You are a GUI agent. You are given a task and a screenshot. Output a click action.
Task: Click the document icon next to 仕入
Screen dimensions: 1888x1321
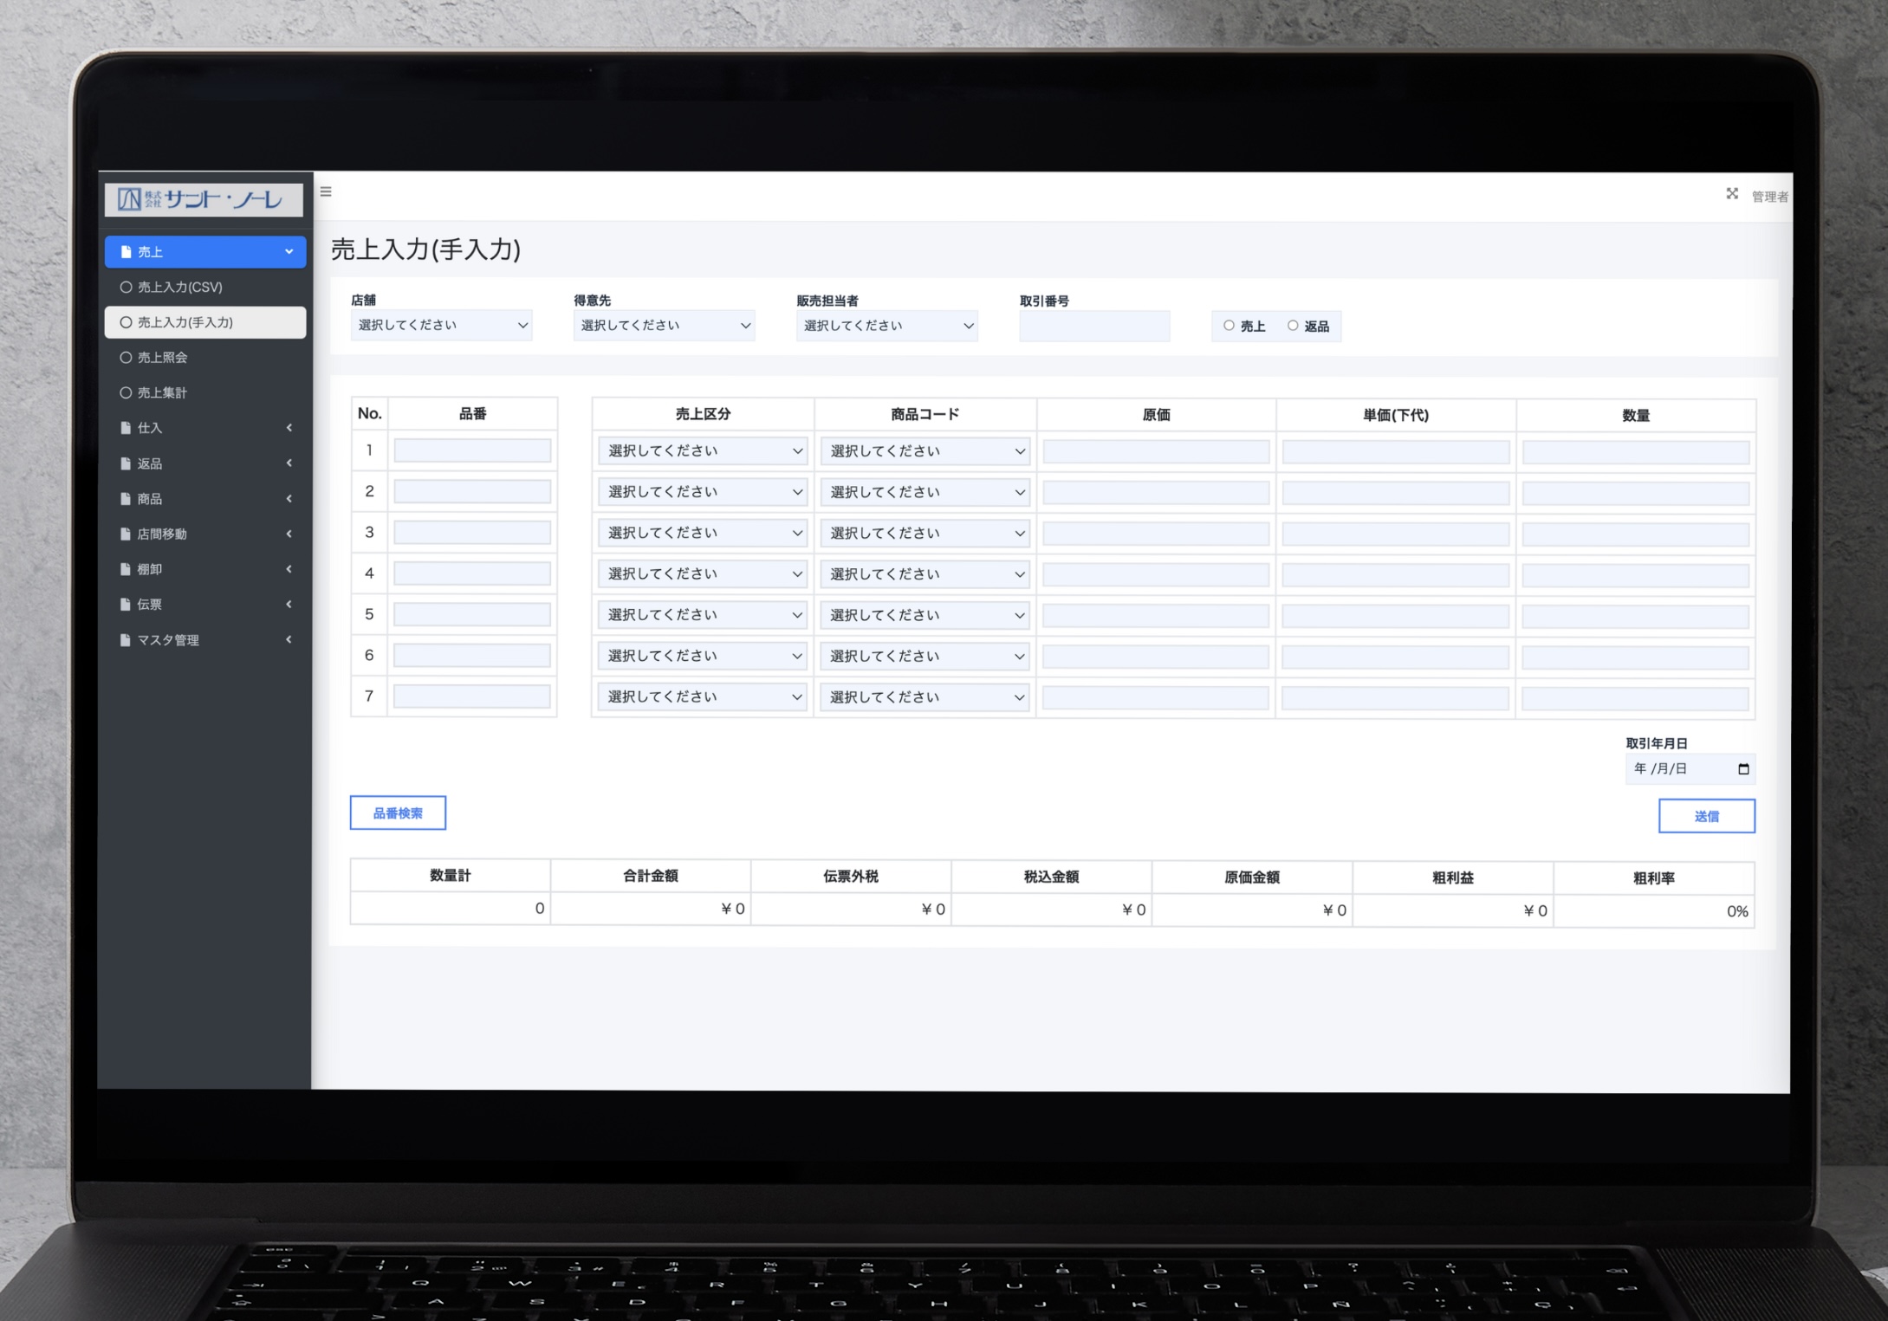[126, 428]
